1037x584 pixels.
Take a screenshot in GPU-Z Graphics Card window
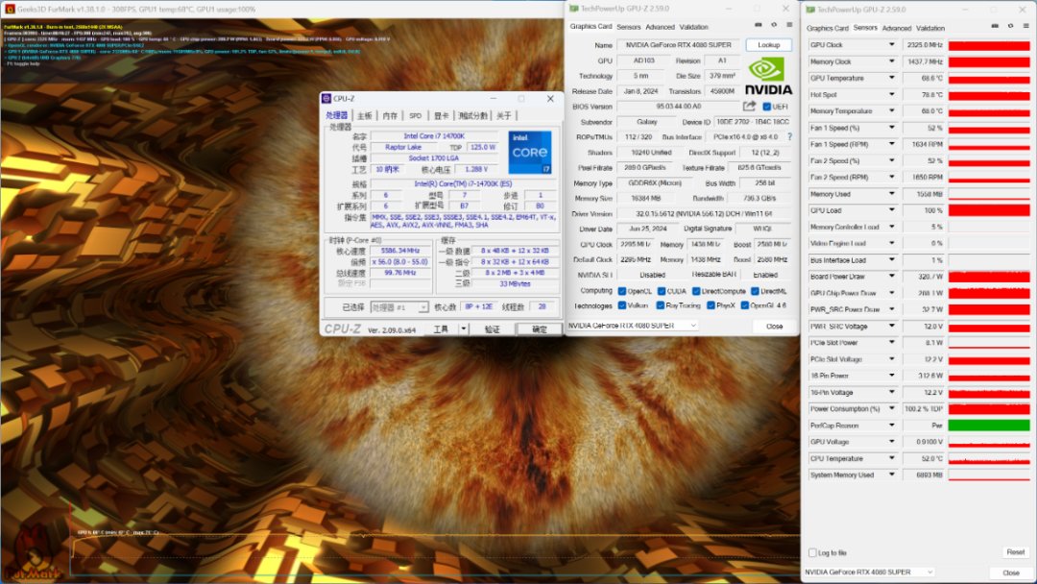tap(758, 25)
